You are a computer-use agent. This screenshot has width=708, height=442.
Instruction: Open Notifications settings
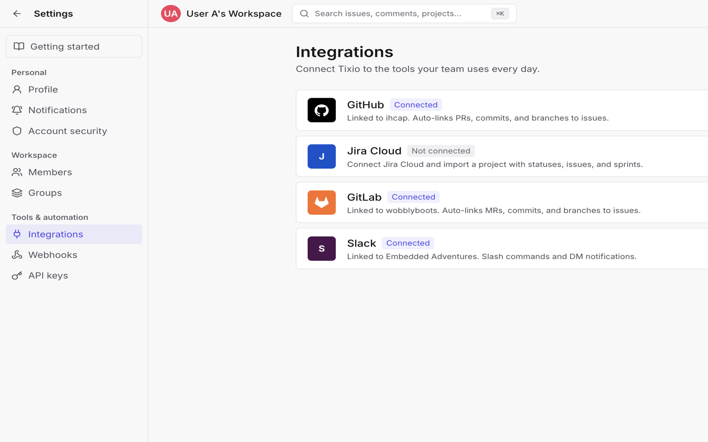(x=74, y=110)
